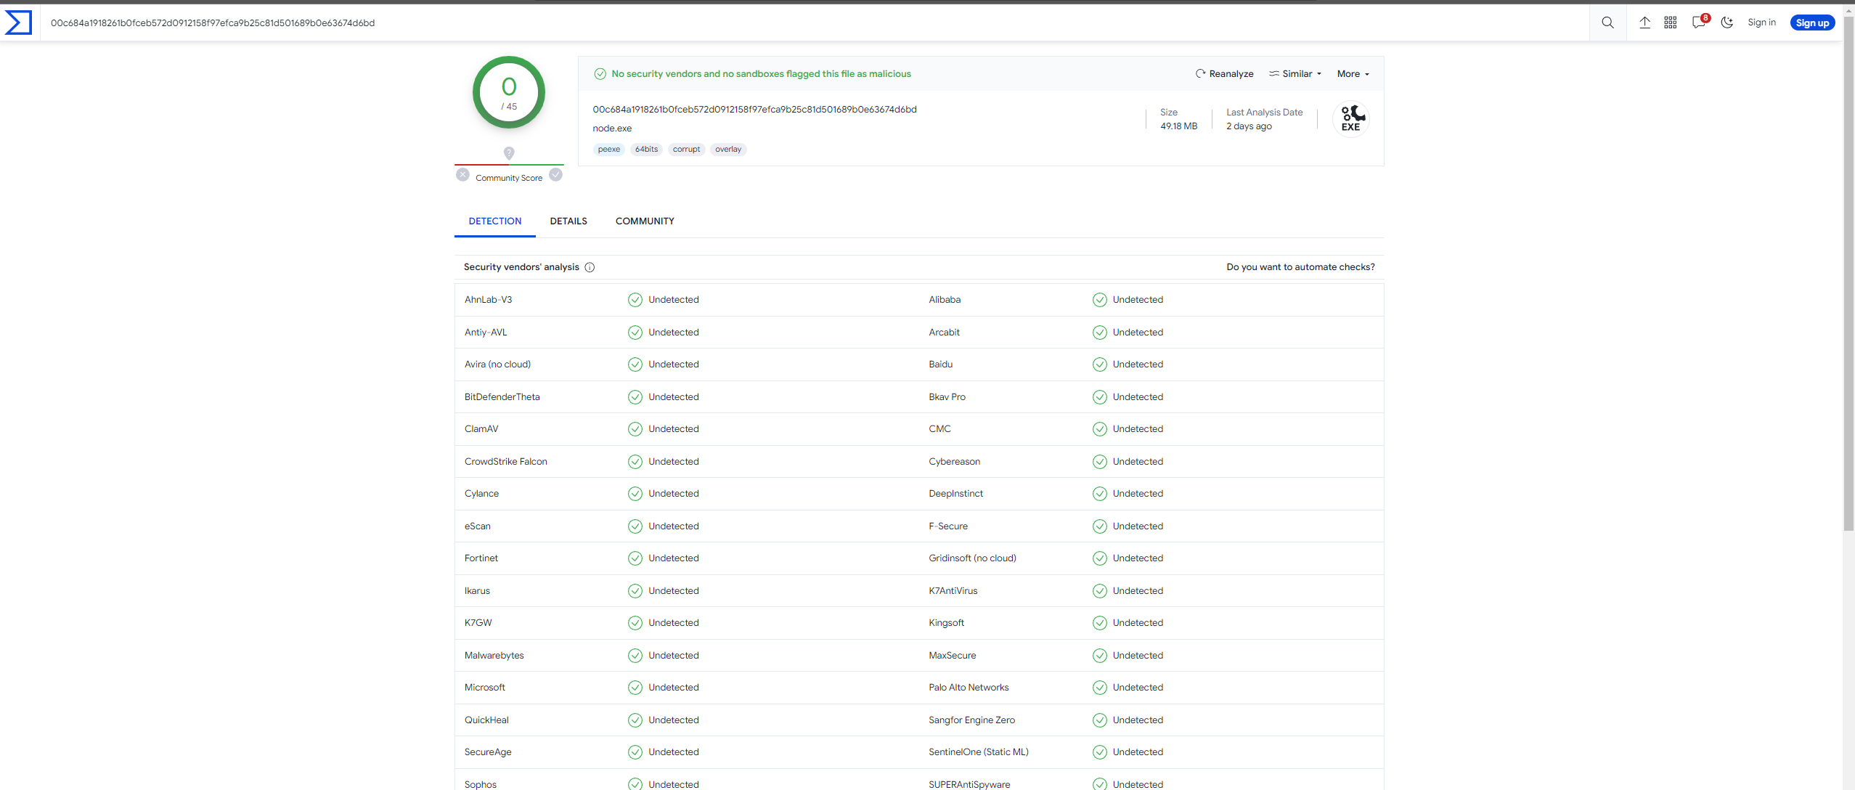Click the Reanalyze refresh icon
The width and height of the screenshot is (1855, 790).
click(1201, 73)
